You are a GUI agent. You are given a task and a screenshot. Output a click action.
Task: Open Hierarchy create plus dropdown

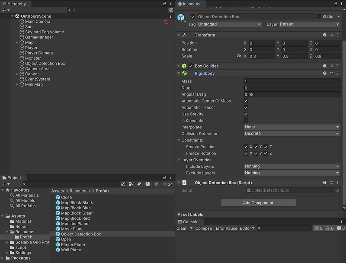pos(6,10)
